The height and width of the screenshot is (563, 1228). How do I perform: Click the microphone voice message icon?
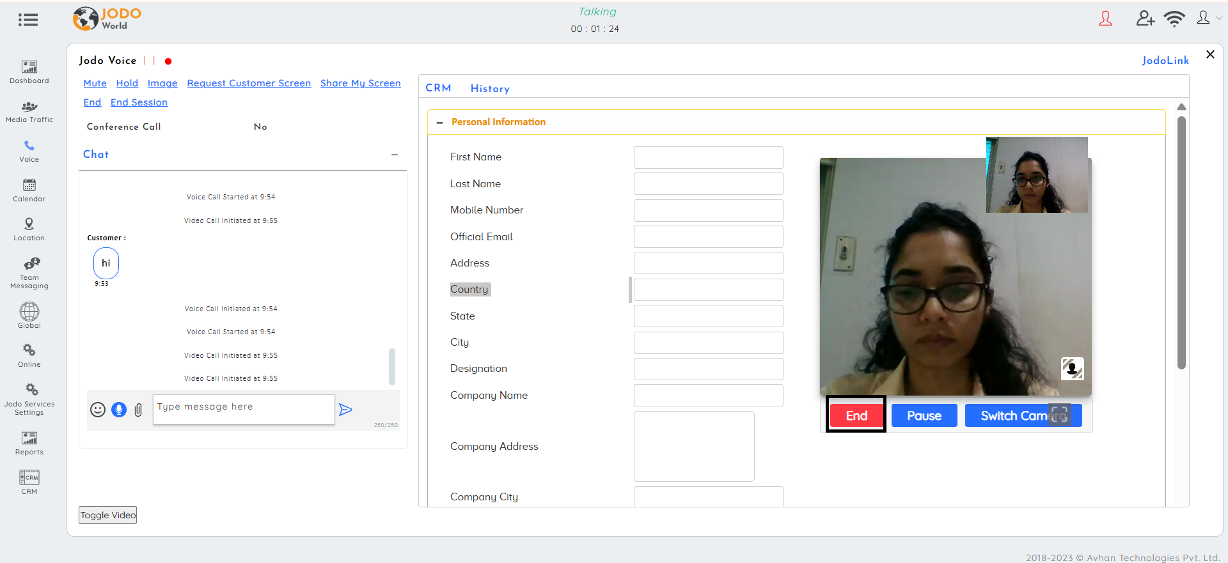pyautogui.click(x=119, y=410)
